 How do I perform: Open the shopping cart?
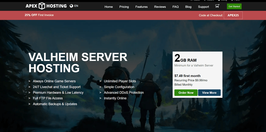[217, 6]
